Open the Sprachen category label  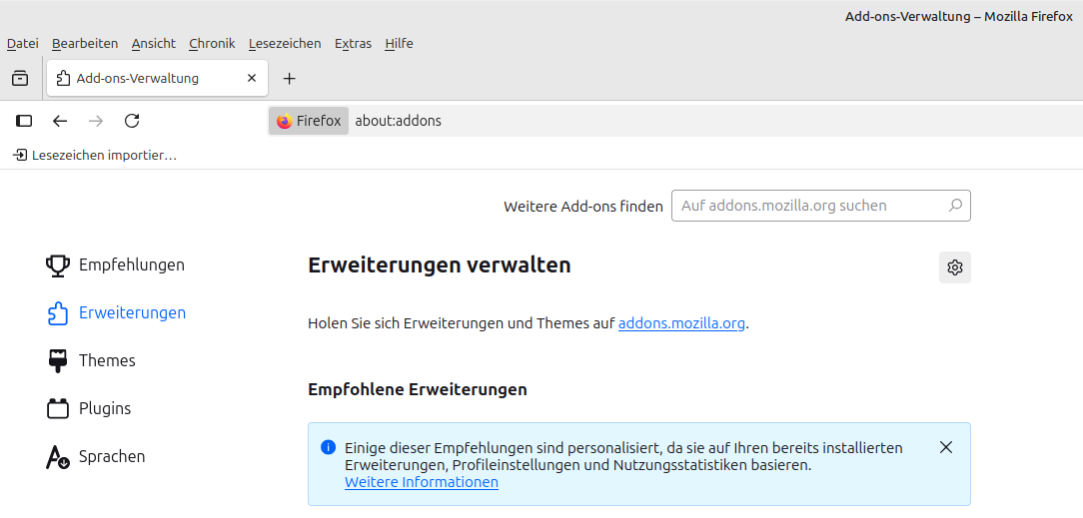click(x=112, y=456)
